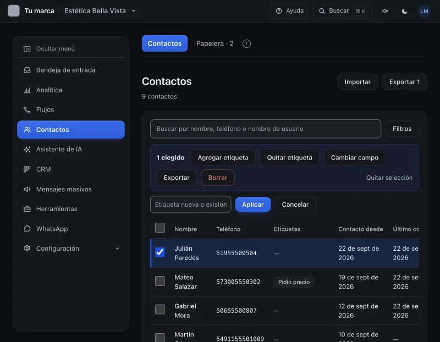Image resolution: width=440 pixels, height=342 pixels.
Task: Click the Pidió precio tag chip
Action: [x=294, y=282]
